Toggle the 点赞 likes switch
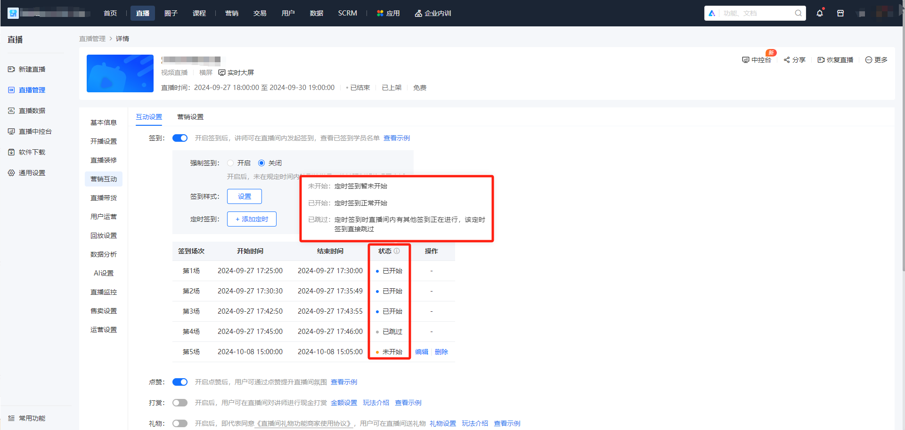905x430 pixels. 180,382
